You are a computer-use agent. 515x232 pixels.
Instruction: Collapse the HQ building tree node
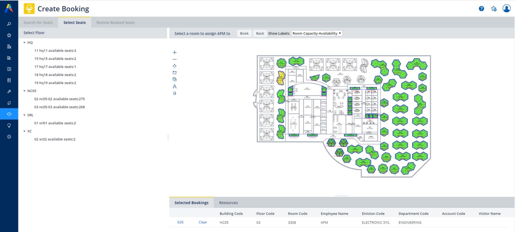(25, 43)
